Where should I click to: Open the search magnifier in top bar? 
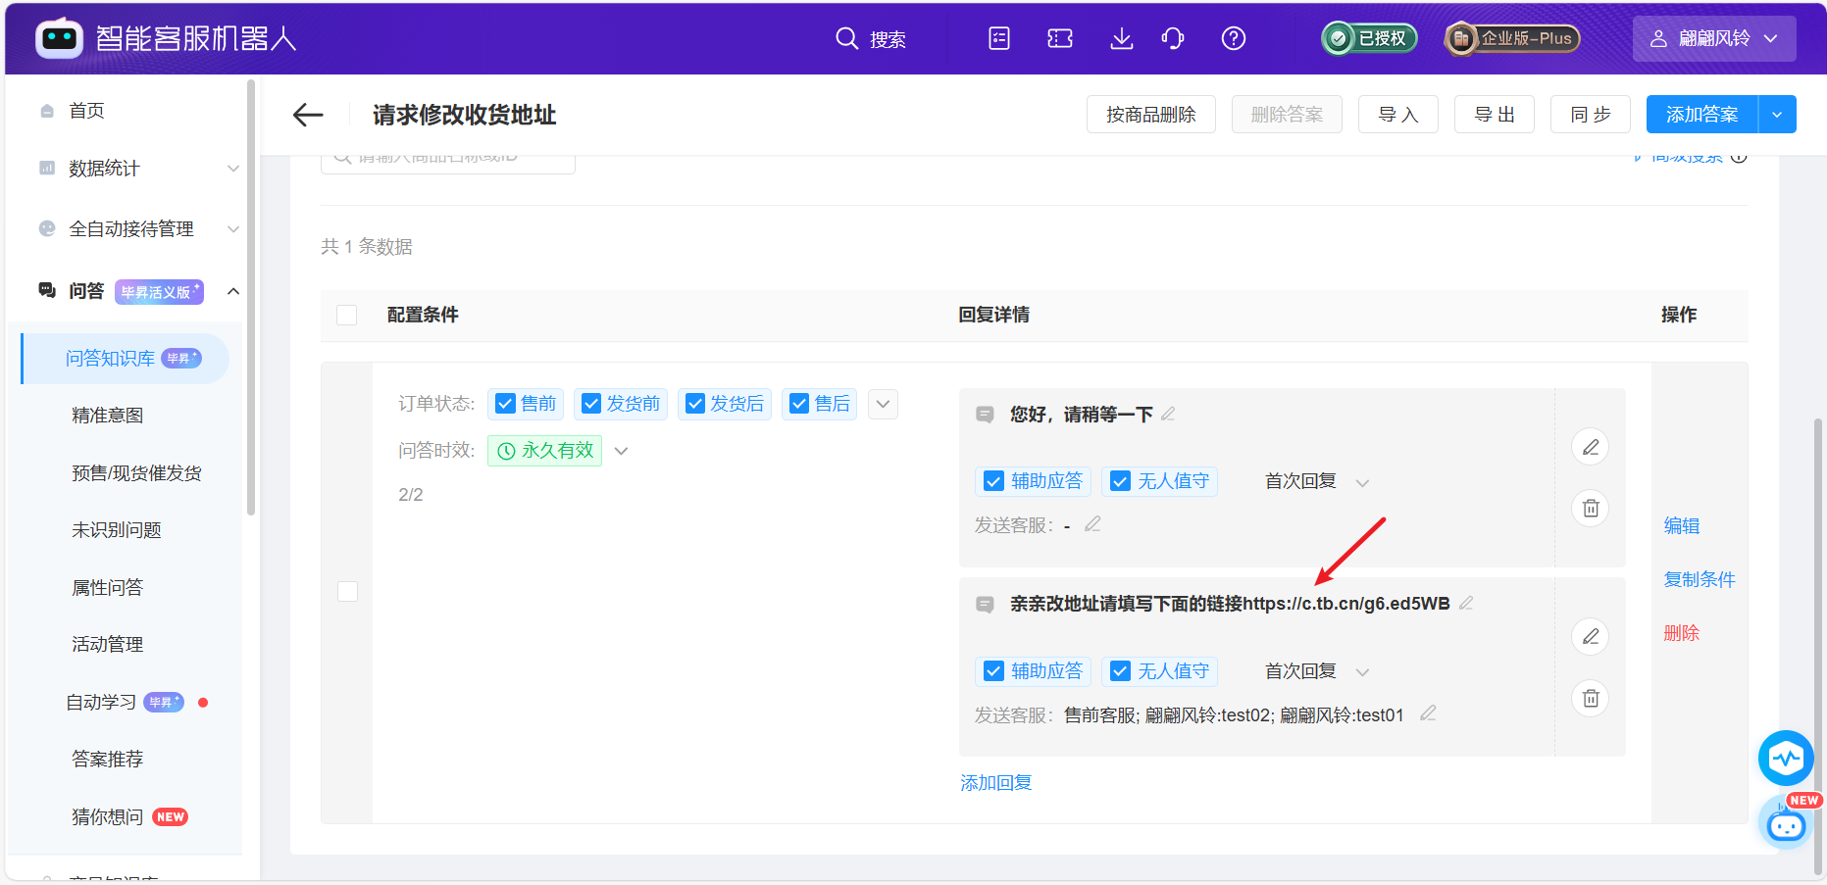point(846,38)
